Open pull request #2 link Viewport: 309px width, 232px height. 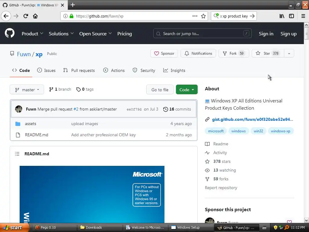[76, 109]
